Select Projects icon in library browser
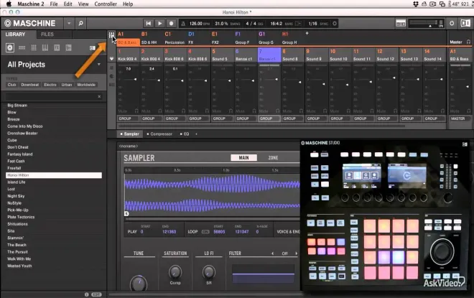 coord(10,48)
